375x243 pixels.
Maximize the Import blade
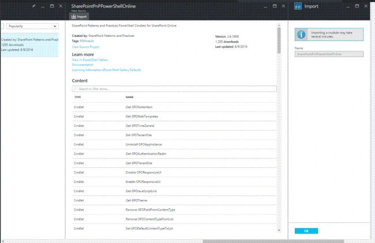click(x=357, y=6)
